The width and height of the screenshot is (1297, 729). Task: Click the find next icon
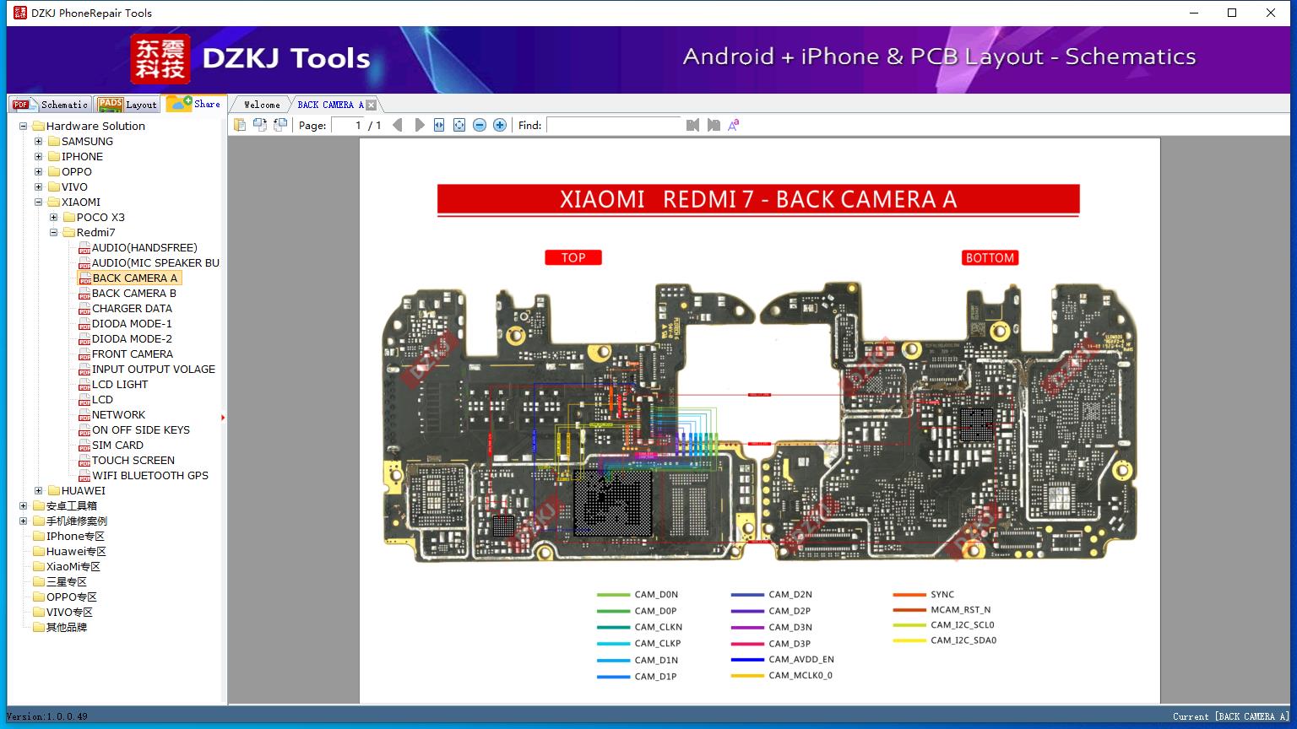pyautogui.click(x=714, y=125)
